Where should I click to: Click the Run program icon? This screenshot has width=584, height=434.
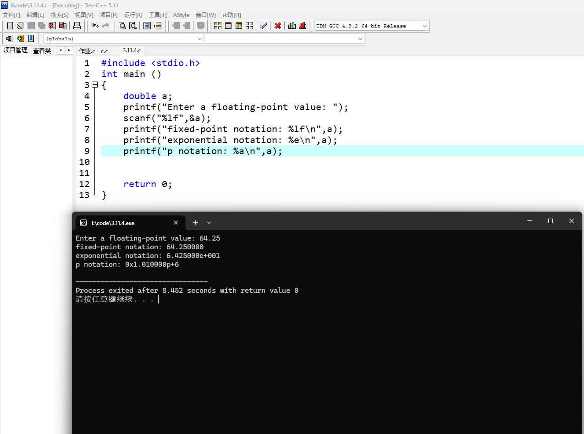coord(228,26)
